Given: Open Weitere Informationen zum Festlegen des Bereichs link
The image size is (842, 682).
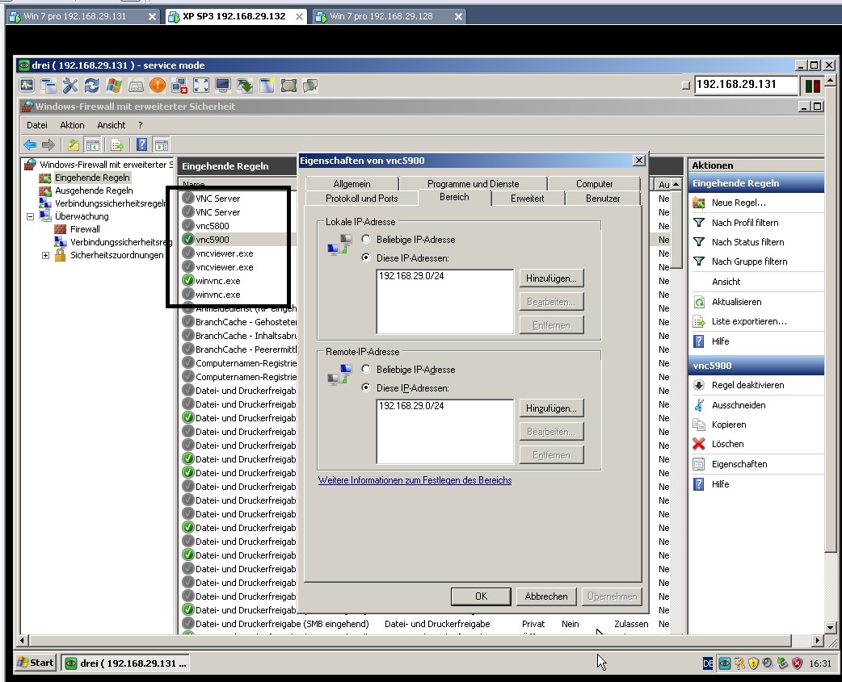Looking at the screenshot, I should pyautogui.click(x=415, y=480).
